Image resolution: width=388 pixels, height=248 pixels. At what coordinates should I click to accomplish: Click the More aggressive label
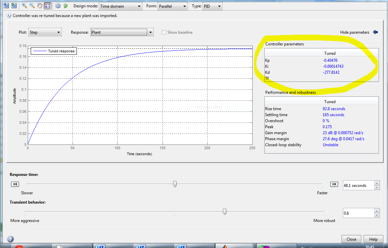pyautogui.click(x=25, y=221)
